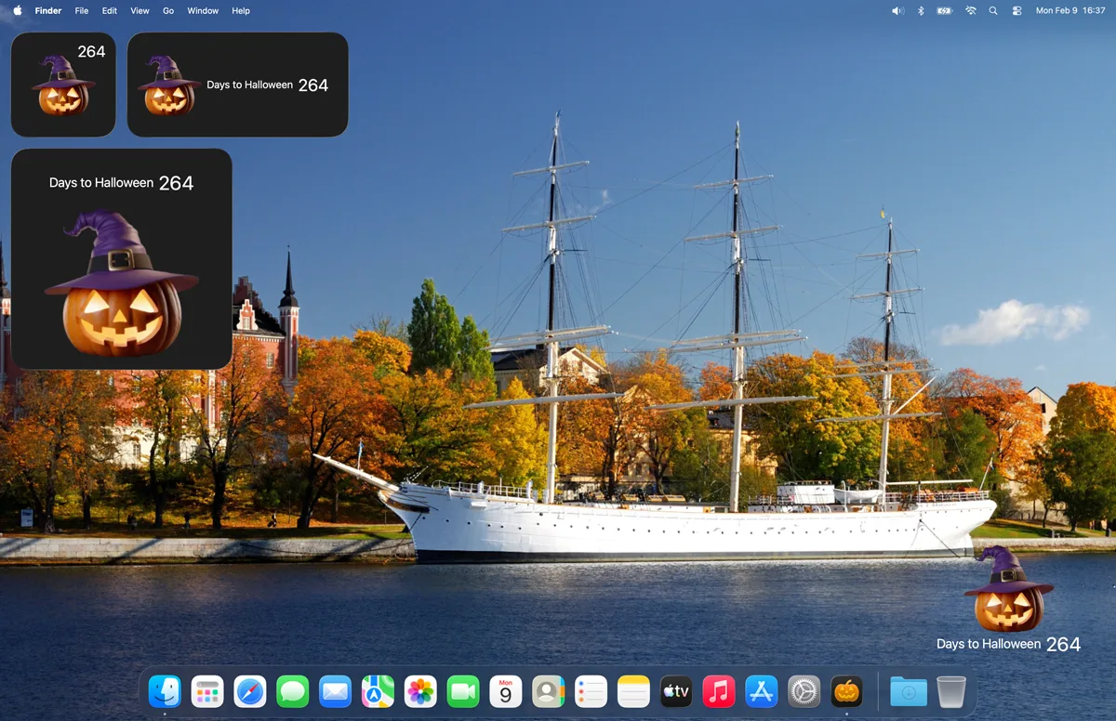Open System Settings from the Dock
Image resolution: width=1116 pixels, height=721 pixels.
(804, 691)
